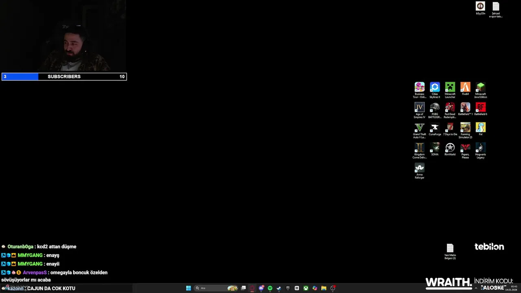Viewport: 521px width, 293px height.
Task: Switch to Opera GX in taskbar
Action: tap(252, 288)
